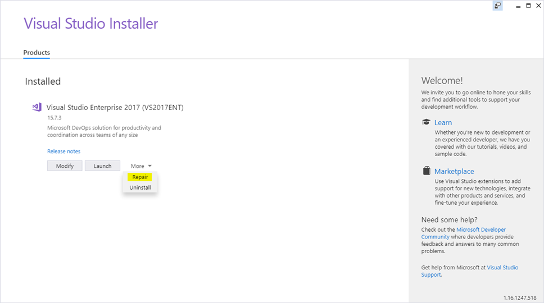Open the Visual Studio Support link
The width and height of the screenshot is (544, 303).
click(470, 271)
